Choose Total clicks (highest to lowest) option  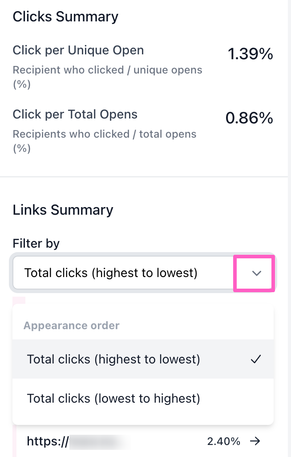tap(113, 359)
